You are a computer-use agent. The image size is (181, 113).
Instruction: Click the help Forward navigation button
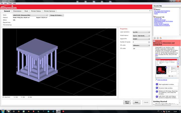[x=158, y=38]
